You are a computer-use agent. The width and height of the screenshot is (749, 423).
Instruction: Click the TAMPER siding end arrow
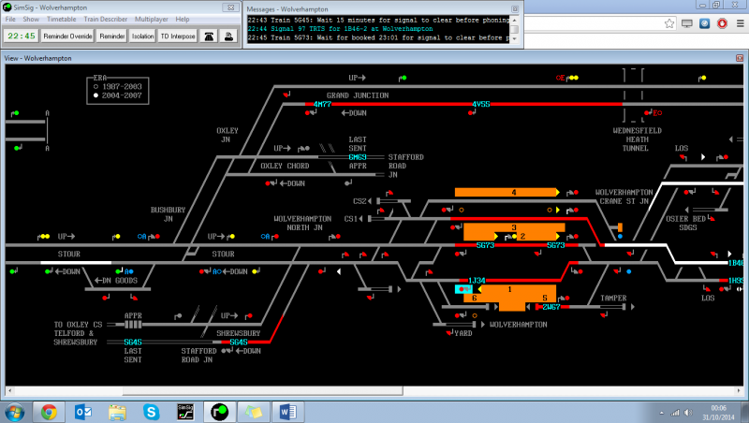coord(633,307)
